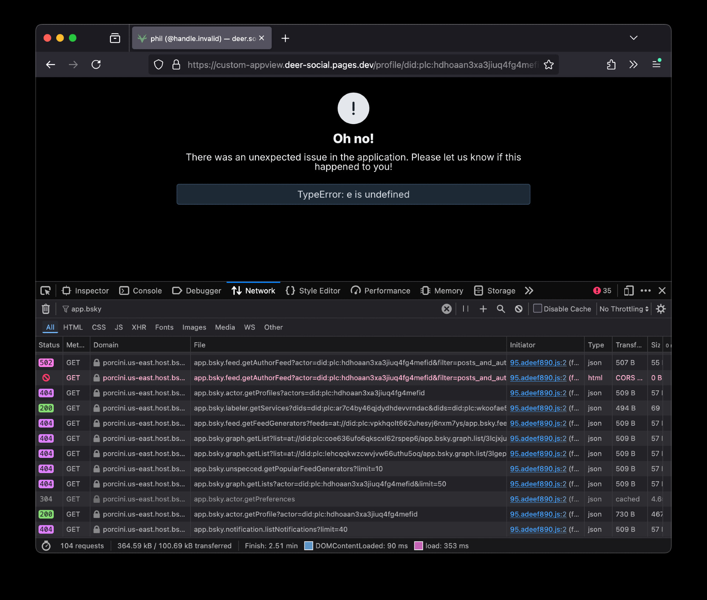Image resolution: width=707 pixels, height=600 pixels.
Task: Select the Network panel tab
Action: [253, 291]
